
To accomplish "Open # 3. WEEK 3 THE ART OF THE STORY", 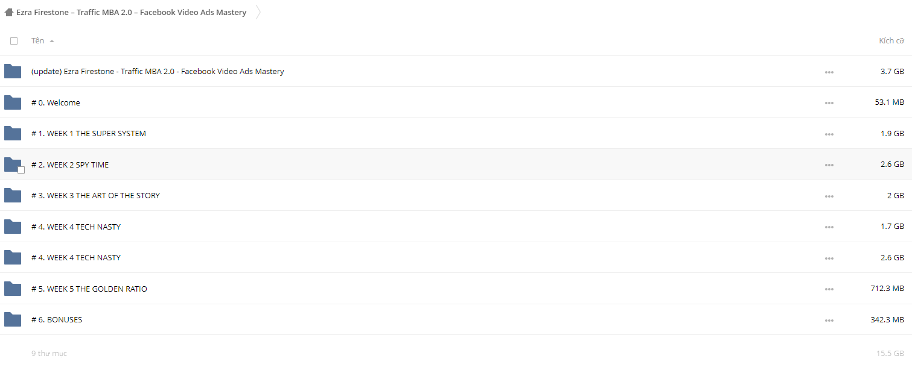I will click(x=95, y=195).
